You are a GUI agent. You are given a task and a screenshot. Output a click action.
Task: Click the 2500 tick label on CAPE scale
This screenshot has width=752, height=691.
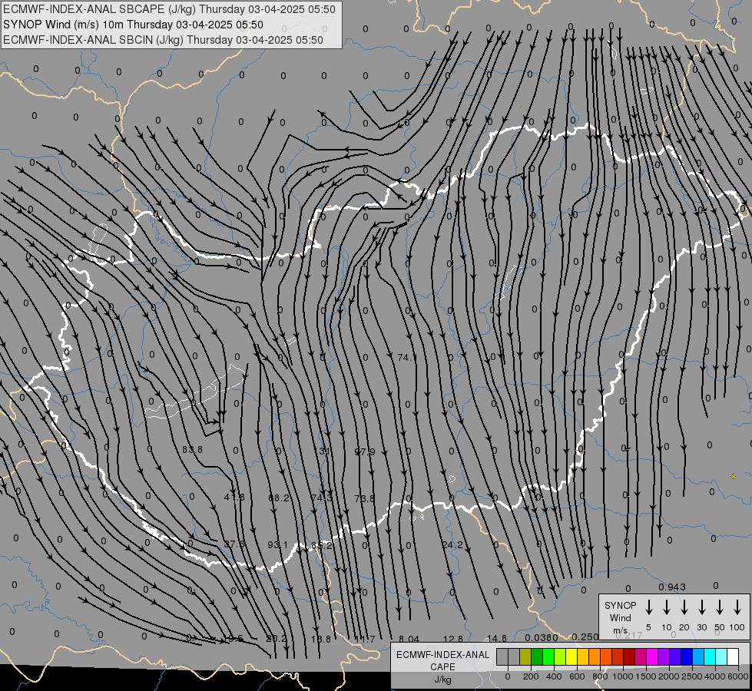[x=691, y=676]
